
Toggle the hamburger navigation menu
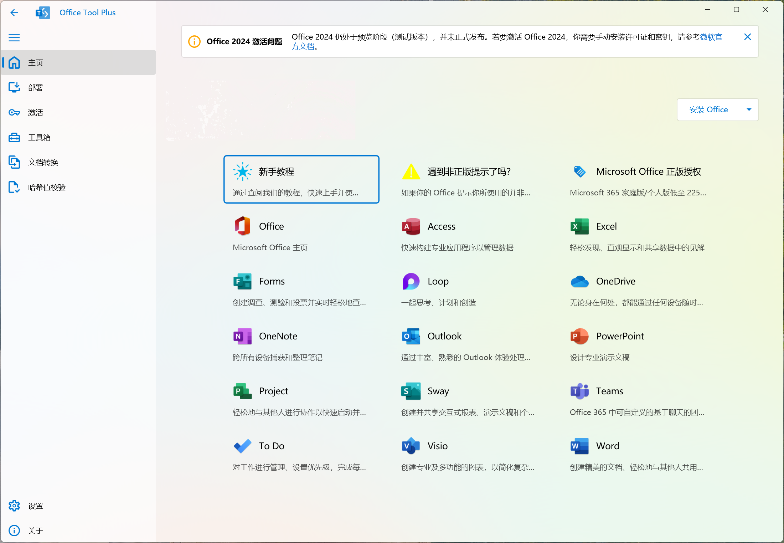pyautogui.click(x=14, y=37)
